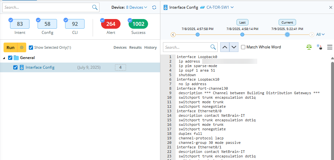This screenshot has width=334, height=160.
Task: Click the Last label on the timeline
Action: coord(242,22)
